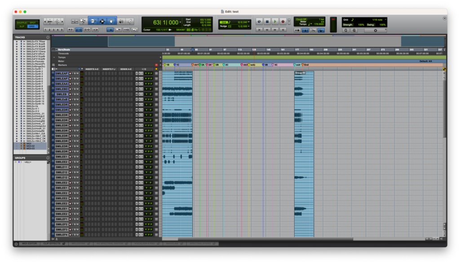460x264 pixels.
Task: Toggle visibility dot for SMILEs-Pizzicato track
Action: tap(17, 62)
